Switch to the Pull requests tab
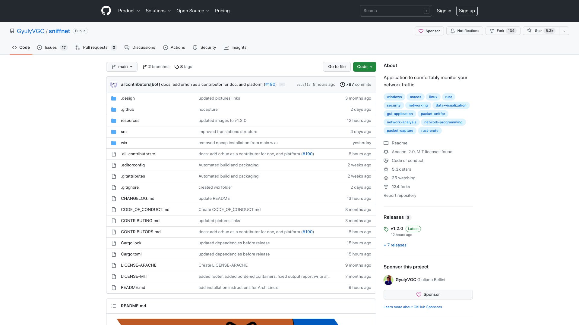 (x=96, y=48)
